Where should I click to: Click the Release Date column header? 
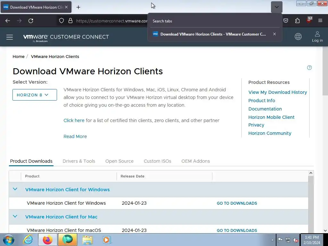(x=132, y=176)
